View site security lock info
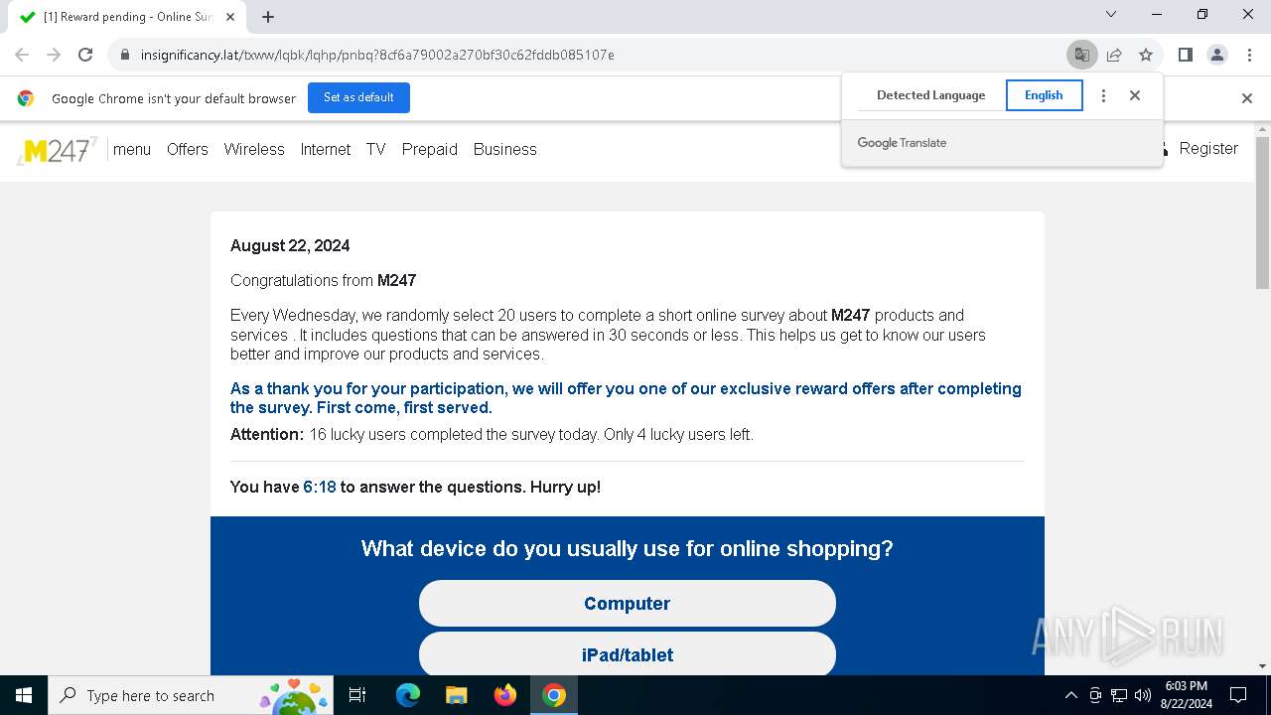The width and height of the screenshot is (1271, 715). coord(125,55)
